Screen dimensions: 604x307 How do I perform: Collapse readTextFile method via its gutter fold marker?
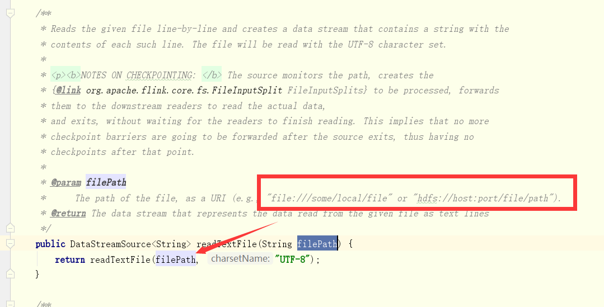coord(11,243)
